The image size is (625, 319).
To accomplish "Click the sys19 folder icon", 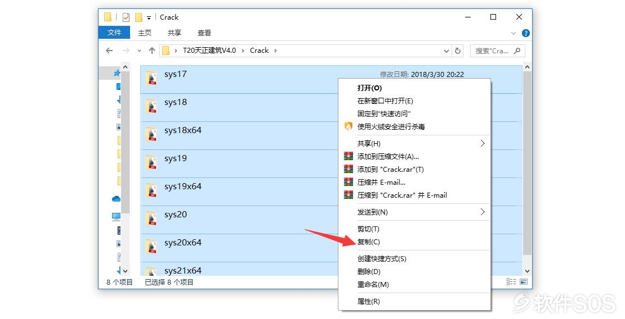I will coord(151,162).
